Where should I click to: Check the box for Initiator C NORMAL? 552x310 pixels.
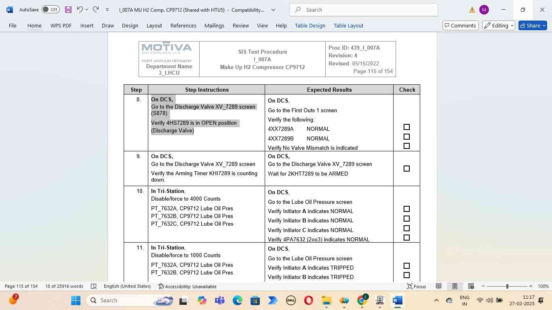coord(407,228)
